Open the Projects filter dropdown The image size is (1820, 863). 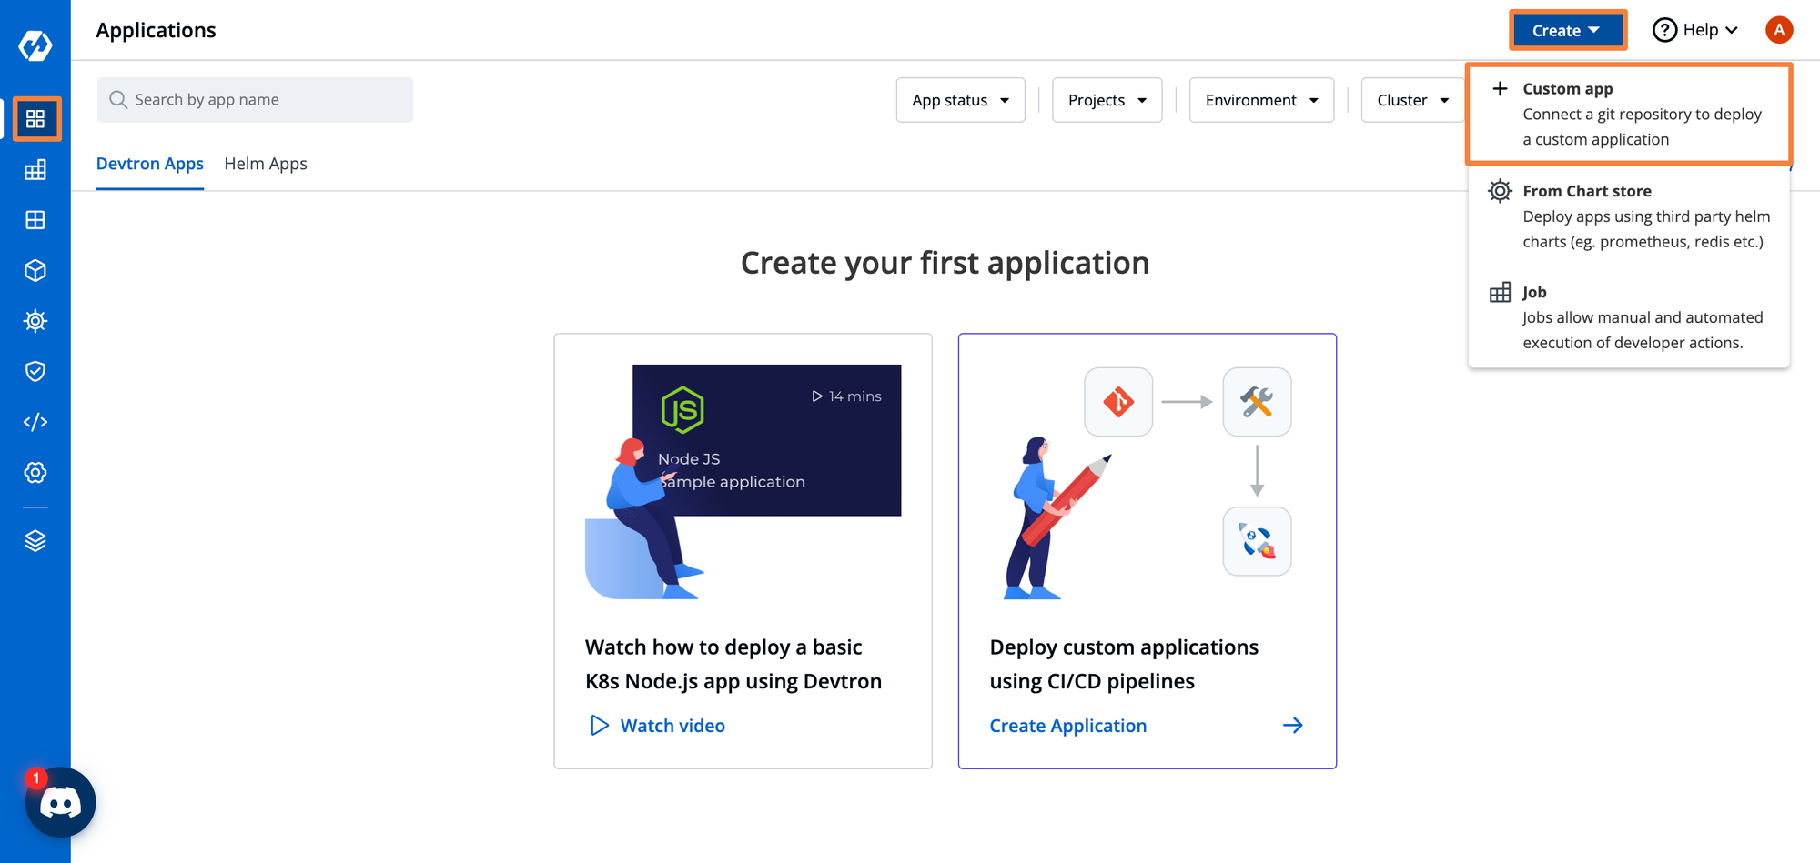[x=1107, y=100]
